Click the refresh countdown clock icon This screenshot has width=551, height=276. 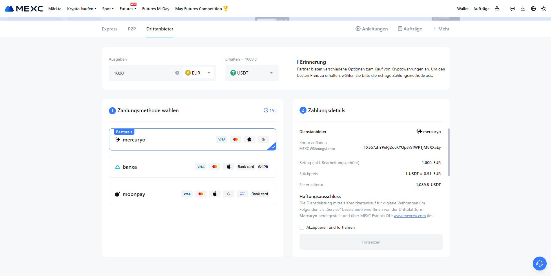(266, 110)
